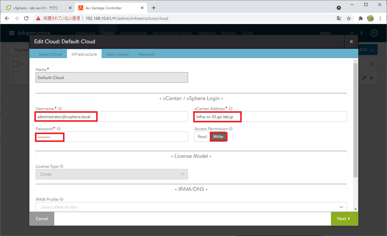Click the Chrome profile avatar
This screenshot has width=387, height=236.
(370, 18)
